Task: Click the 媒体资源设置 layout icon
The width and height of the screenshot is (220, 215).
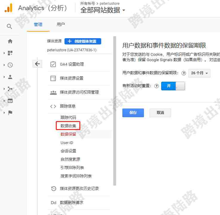Action: click(53, 78)
